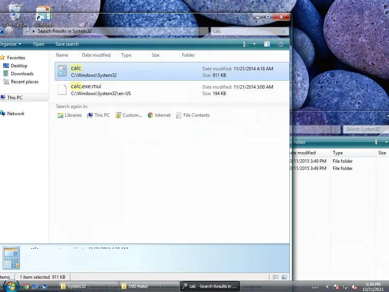This screenshot has width=389, height=292.
Task: Open the clock showing 5:59 PM
Action: click(x=373, y=287)
